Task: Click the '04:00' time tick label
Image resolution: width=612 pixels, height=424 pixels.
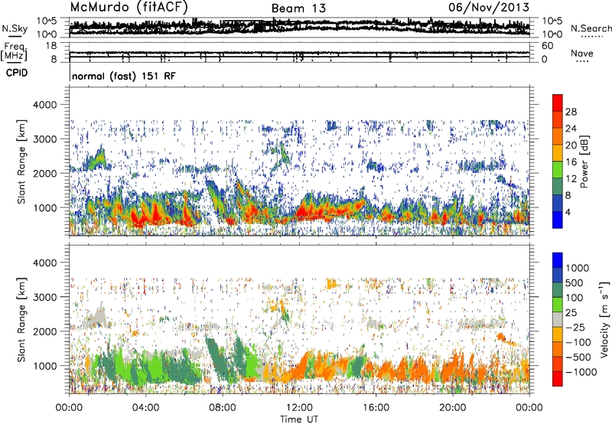Action: 145,408
